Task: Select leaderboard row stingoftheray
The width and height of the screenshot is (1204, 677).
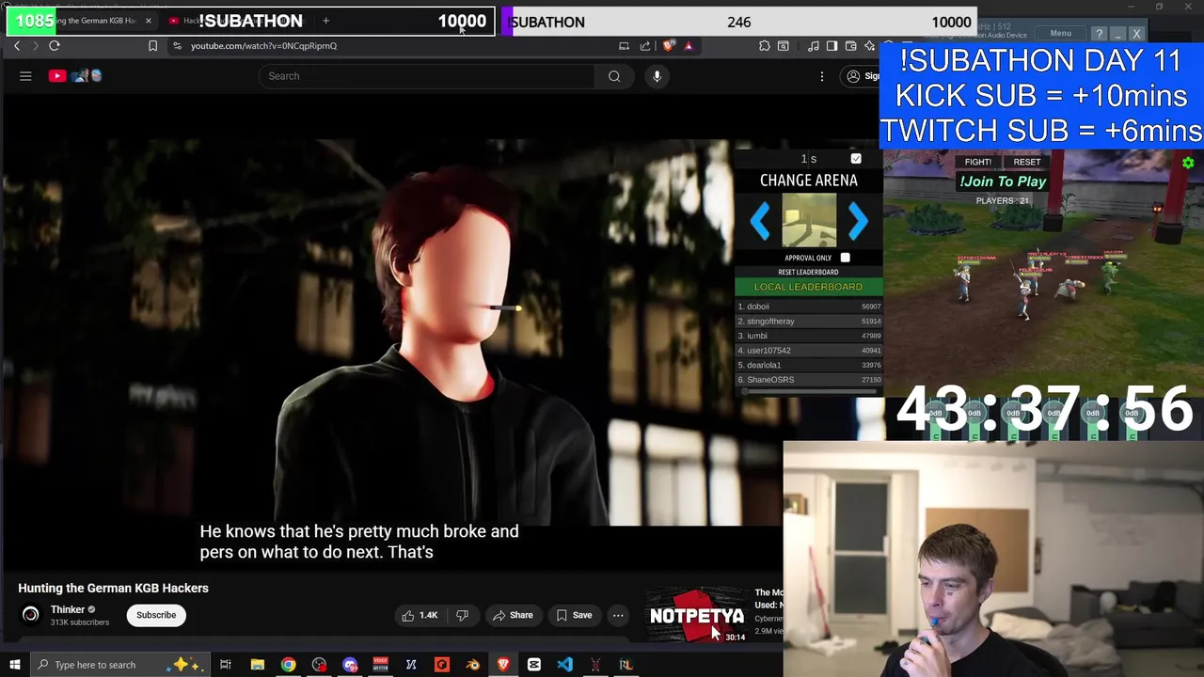Action: pos(809,321)
